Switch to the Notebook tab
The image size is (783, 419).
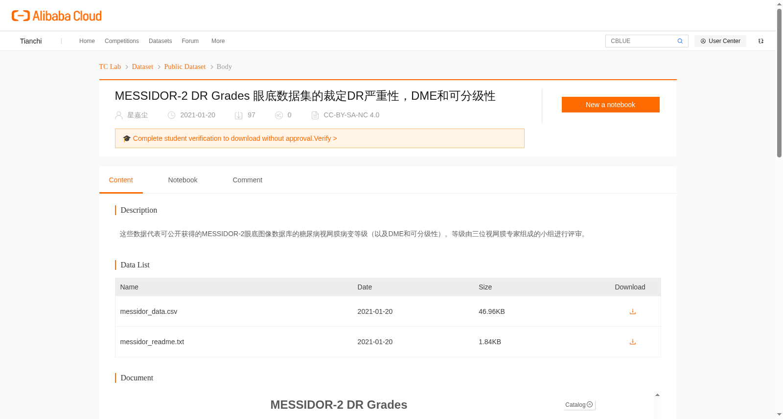tap(183, 180)
